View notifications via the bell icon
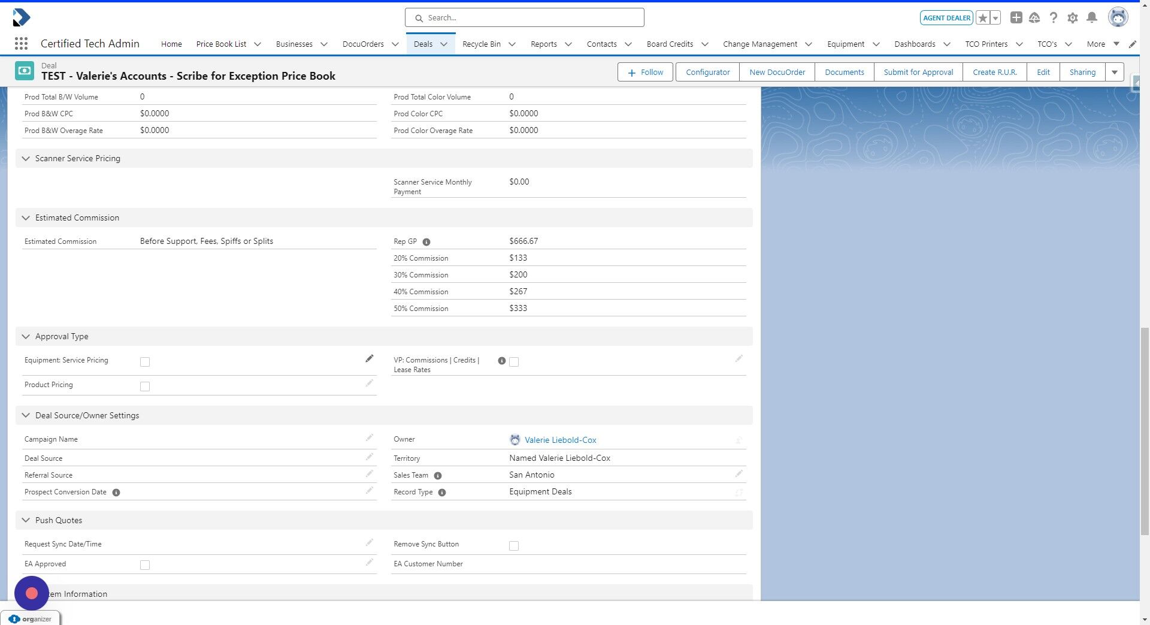1150x625 pixels. pyautogui.click(x=1091, y=17)
